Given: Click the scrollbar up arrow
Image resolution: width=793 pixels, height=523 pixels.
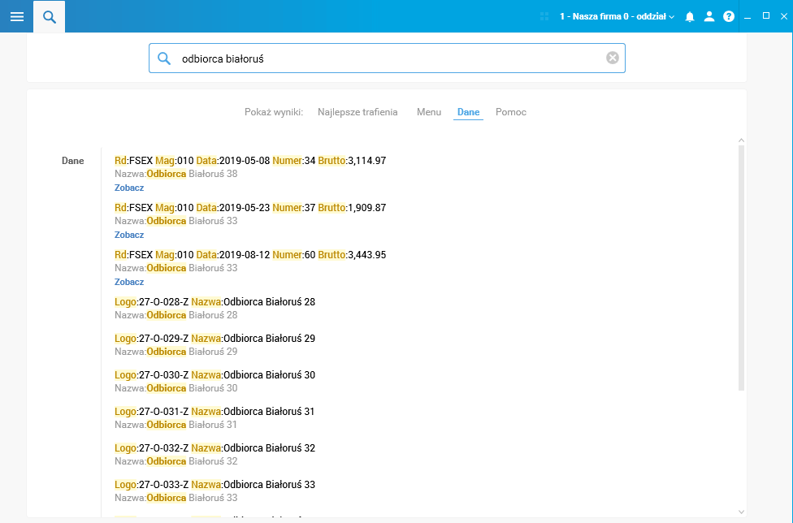Looking at the screenshot, I should pyautogui.click(x=742, y=140).
